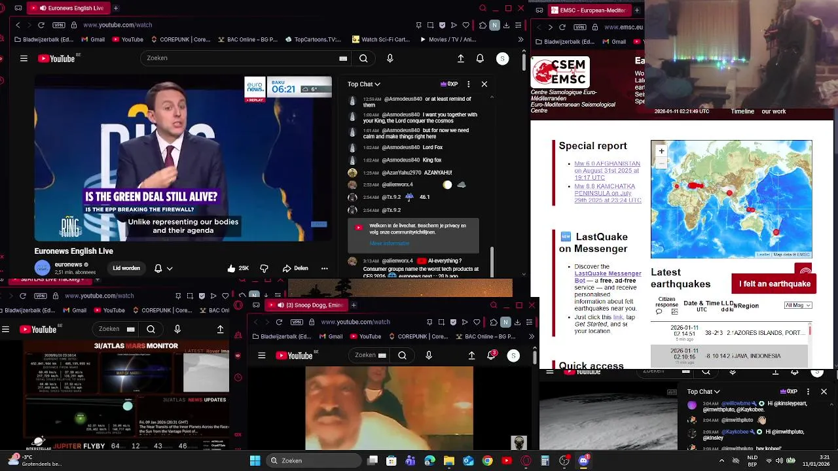
Task: Toggle VPN in Snoop Dogg window address bar
Action: (x=297, y=322)
